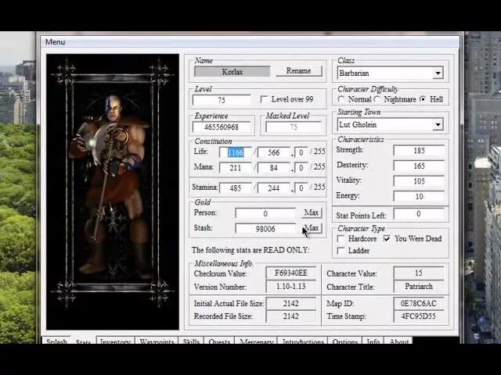This screenshot has height=375, width=501.
Task: Click the Masked Level field
Action: point(294,127)
